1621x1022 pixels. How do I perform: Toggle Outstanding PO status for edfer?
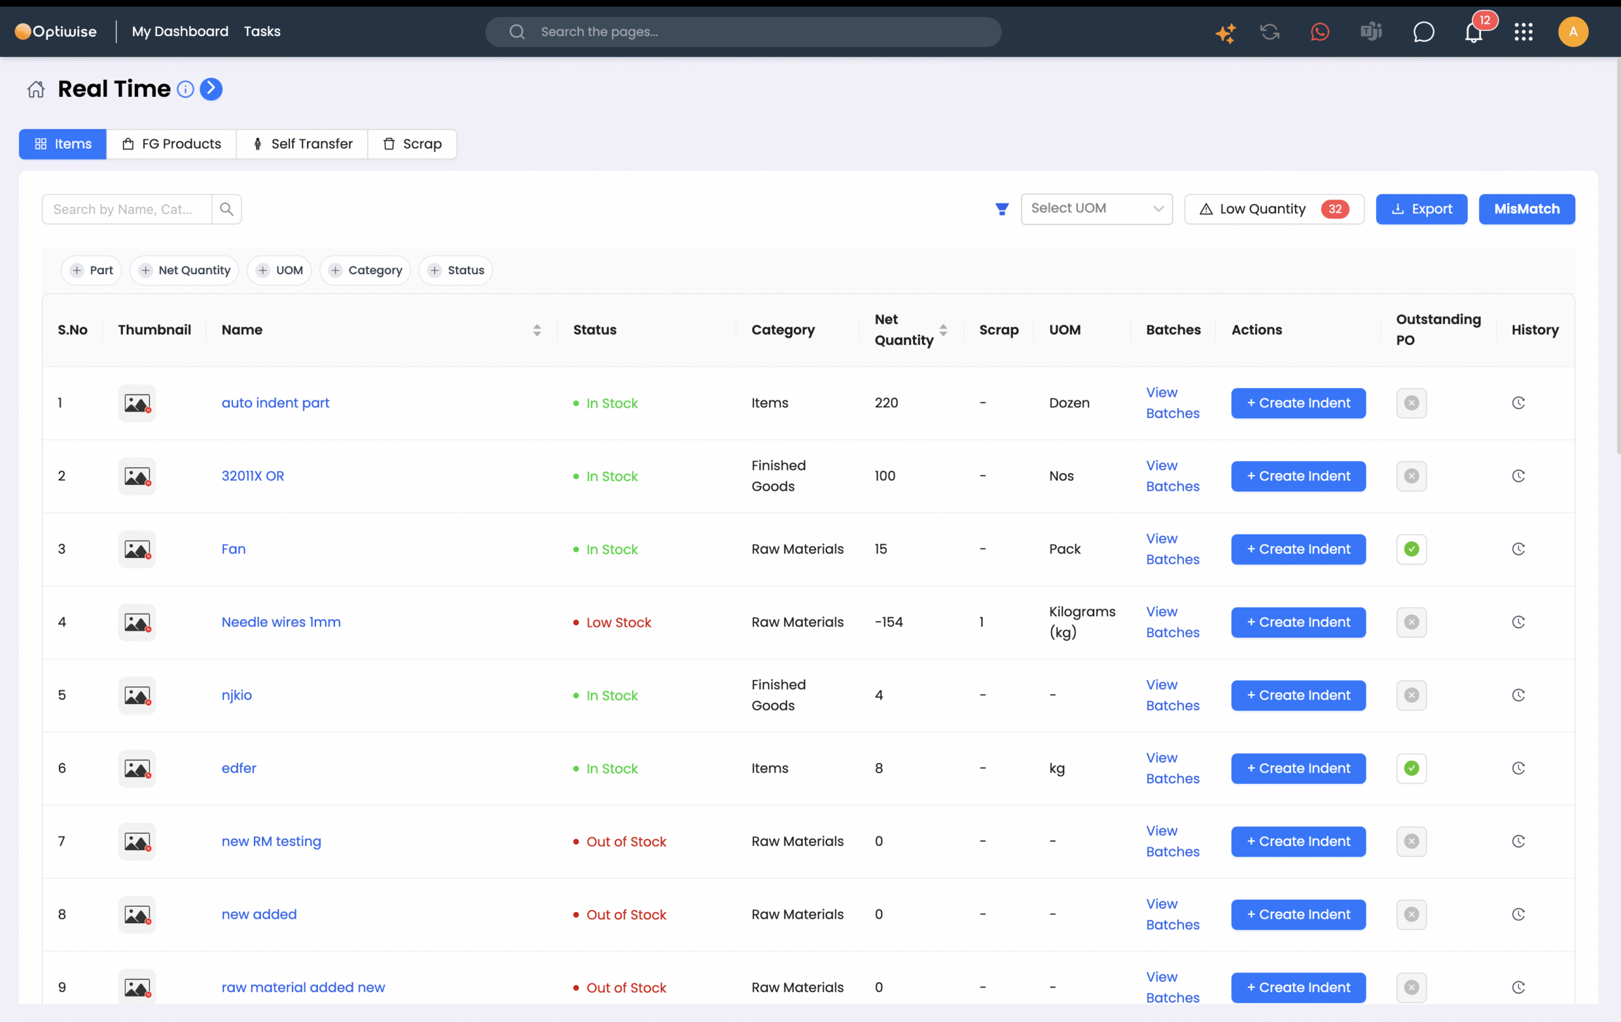[x=1411, y=768]
